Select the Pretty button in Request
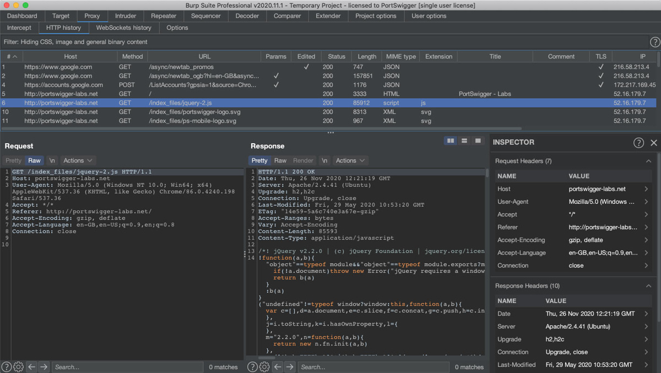Image resolution: width=661 pixels, height=373 pixels. click(13, 160)
